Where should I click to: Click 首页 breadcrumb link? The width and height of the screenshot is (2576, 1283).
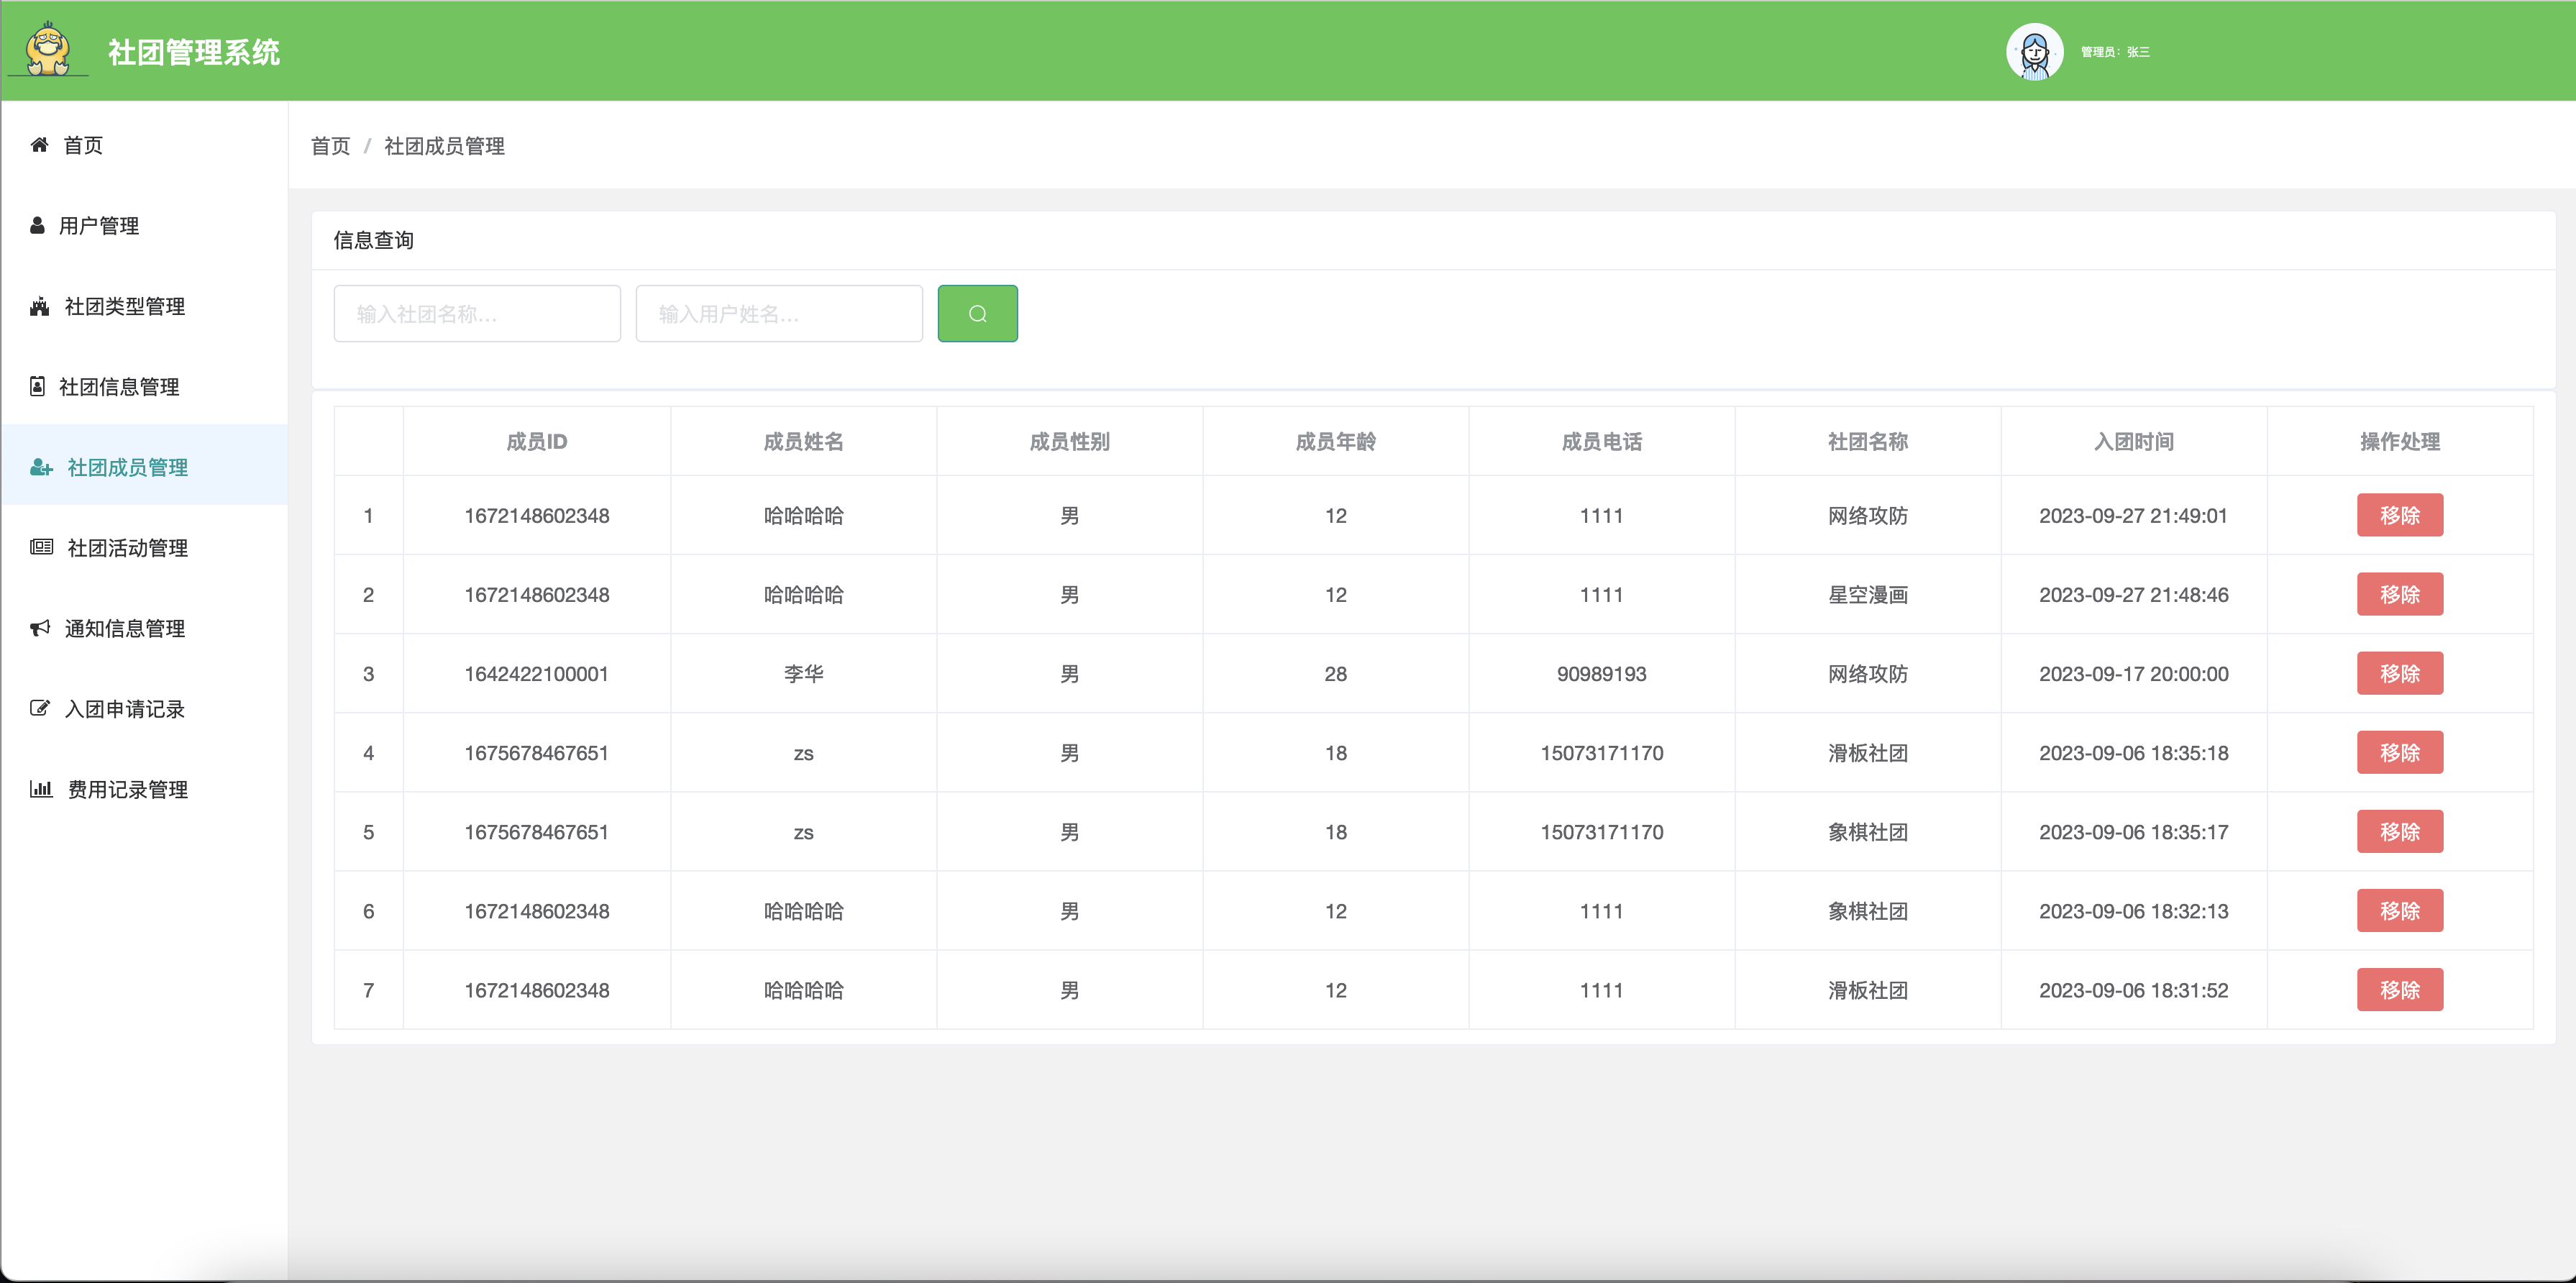click(330, 146)
